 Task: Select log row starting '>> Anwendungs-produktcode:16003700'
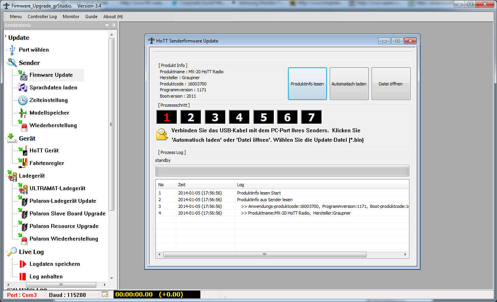pyautogui.click(x=282, y=206)
